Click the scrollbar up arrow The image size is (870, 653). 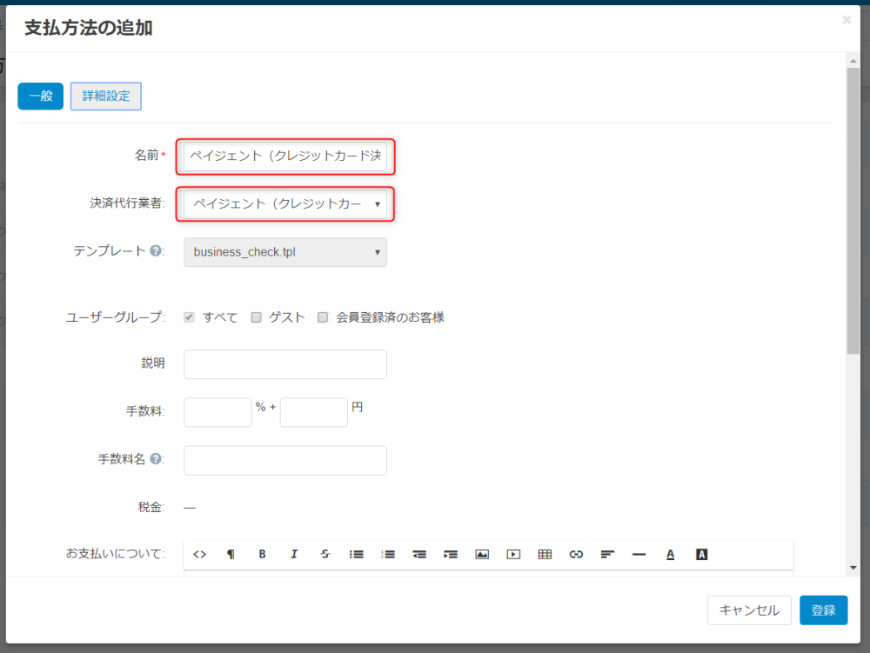coord(853,60)
